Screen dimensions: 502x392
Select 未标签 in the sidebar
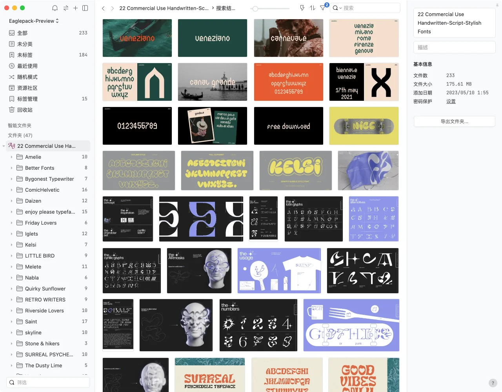pyautogui.click(x=25, y=55)
